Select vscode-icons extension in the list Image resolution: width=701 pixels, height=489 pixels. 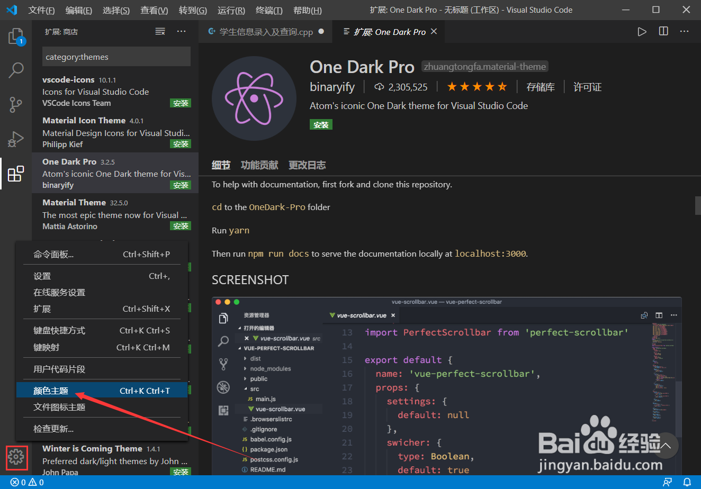pyautogui.click(x=115, y=91)
